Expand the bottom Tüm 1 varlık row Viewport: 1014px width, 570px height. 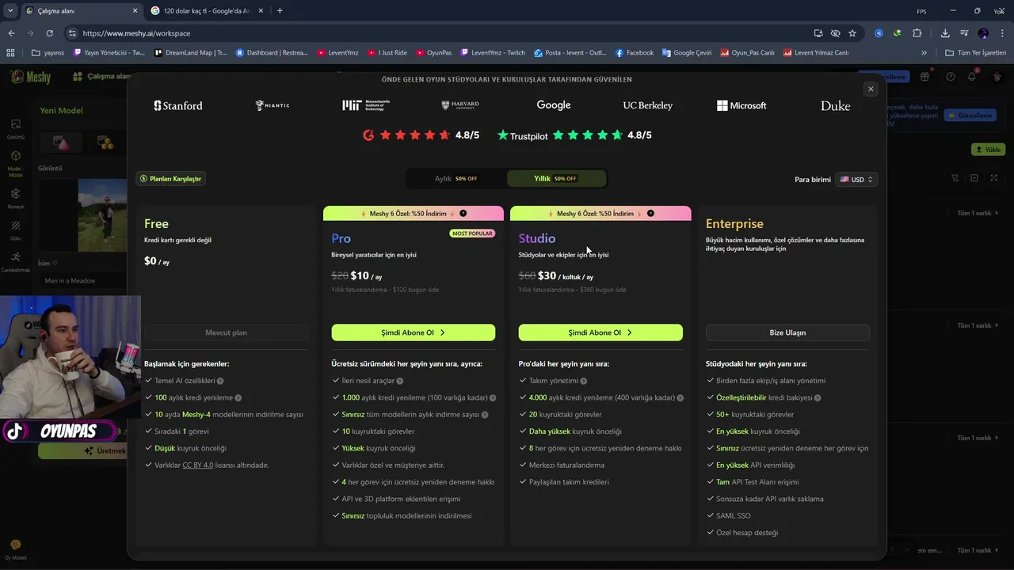[978, 550]
